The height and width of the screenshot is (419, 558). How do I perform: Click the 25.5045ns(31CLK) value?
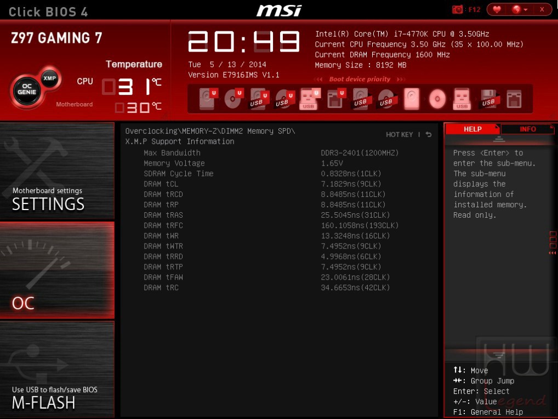pyautogui.click(x=355, y=214)
